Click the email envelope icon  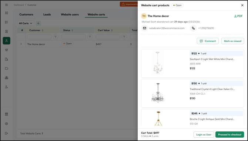[145, 28]
